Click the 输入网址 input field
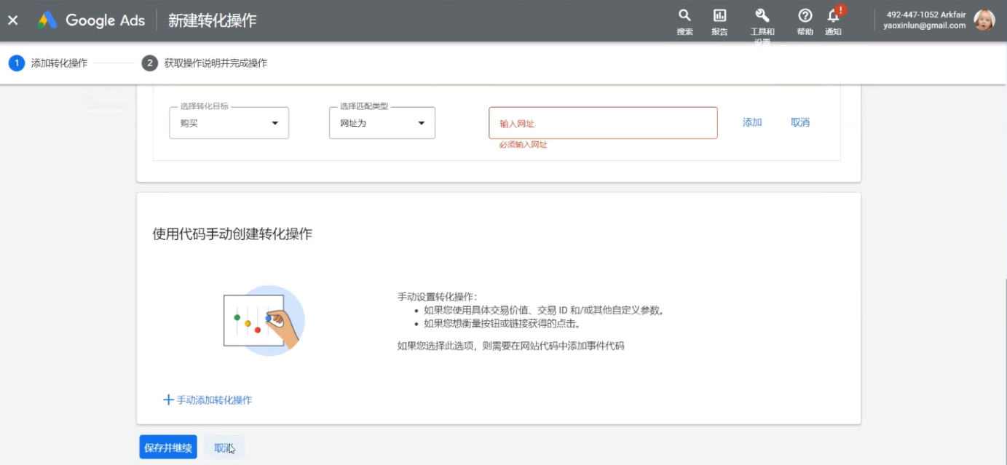The image size is (1007, 465). click(602, 122)
